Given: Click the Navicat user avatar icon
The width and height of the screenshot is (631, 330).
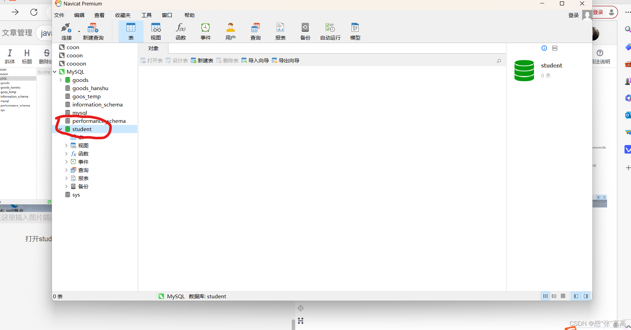Looking at the screenshot, I should [587, 15].
